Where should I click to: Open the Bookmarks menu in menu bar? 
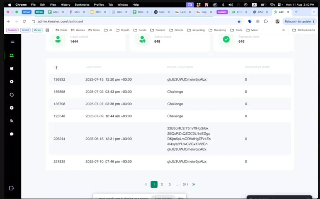tap(82, 5)
